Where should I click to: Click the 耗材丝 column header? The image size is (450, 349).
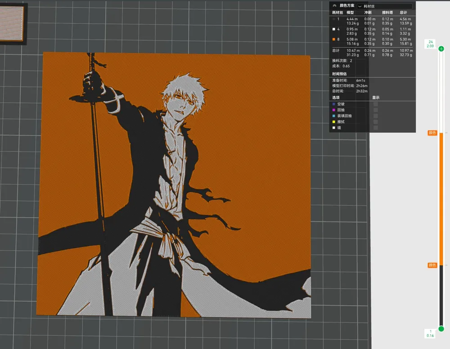coord(337,13)
